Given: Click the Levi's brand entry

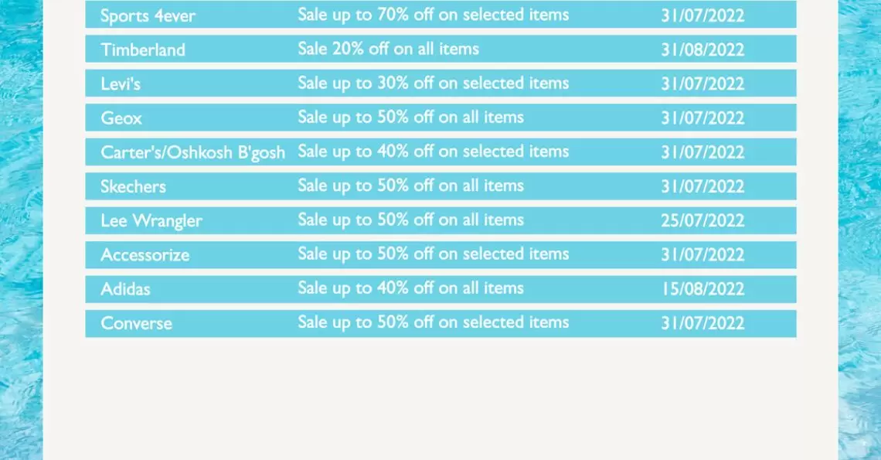Looking at the screenshot, I should (121, 83).
